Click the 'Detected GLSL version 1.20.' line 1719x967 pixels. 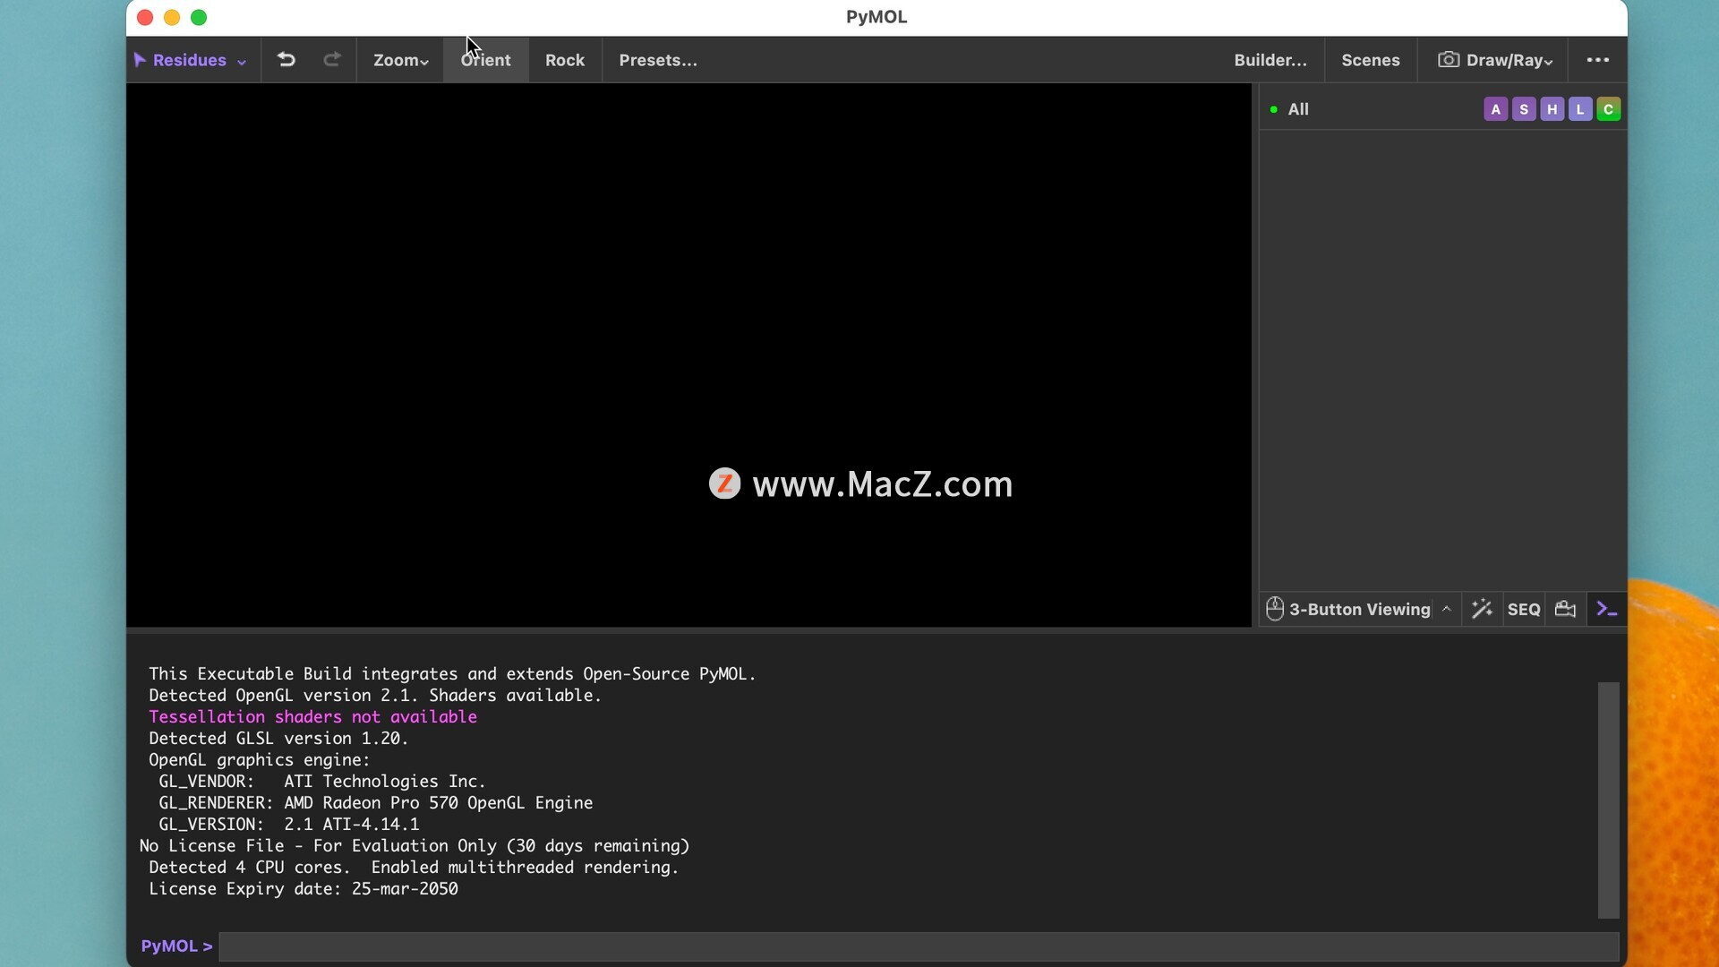pyautogui.click(x=278, y=739)
